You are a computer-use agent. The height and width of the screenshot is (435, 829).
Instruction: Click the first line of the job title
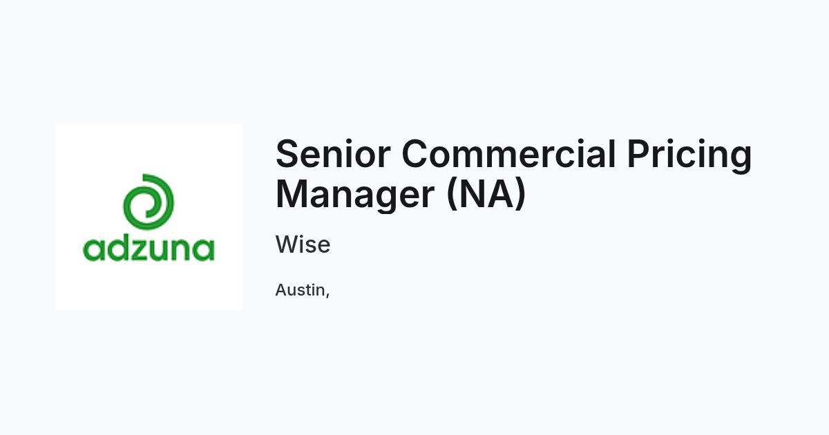click(513, 155)
